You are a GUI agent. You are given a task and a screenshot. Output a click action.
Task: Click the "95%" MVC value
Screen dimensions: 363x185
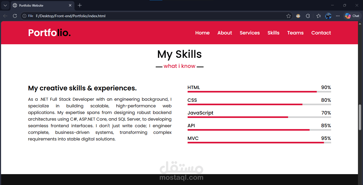click(326, 138)
